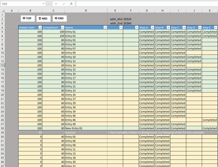The width and height of the screenshot is (218, 167).
Task: Select Step D 'Completed' cell for Entry 23
Action: [194, 91]
